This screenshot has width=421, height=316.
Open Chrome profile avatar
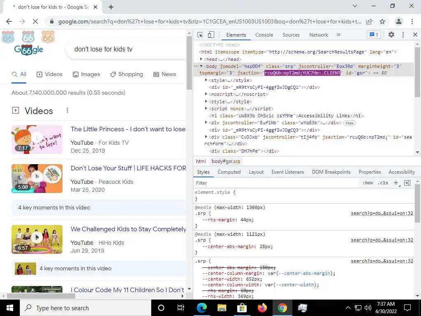399,21
